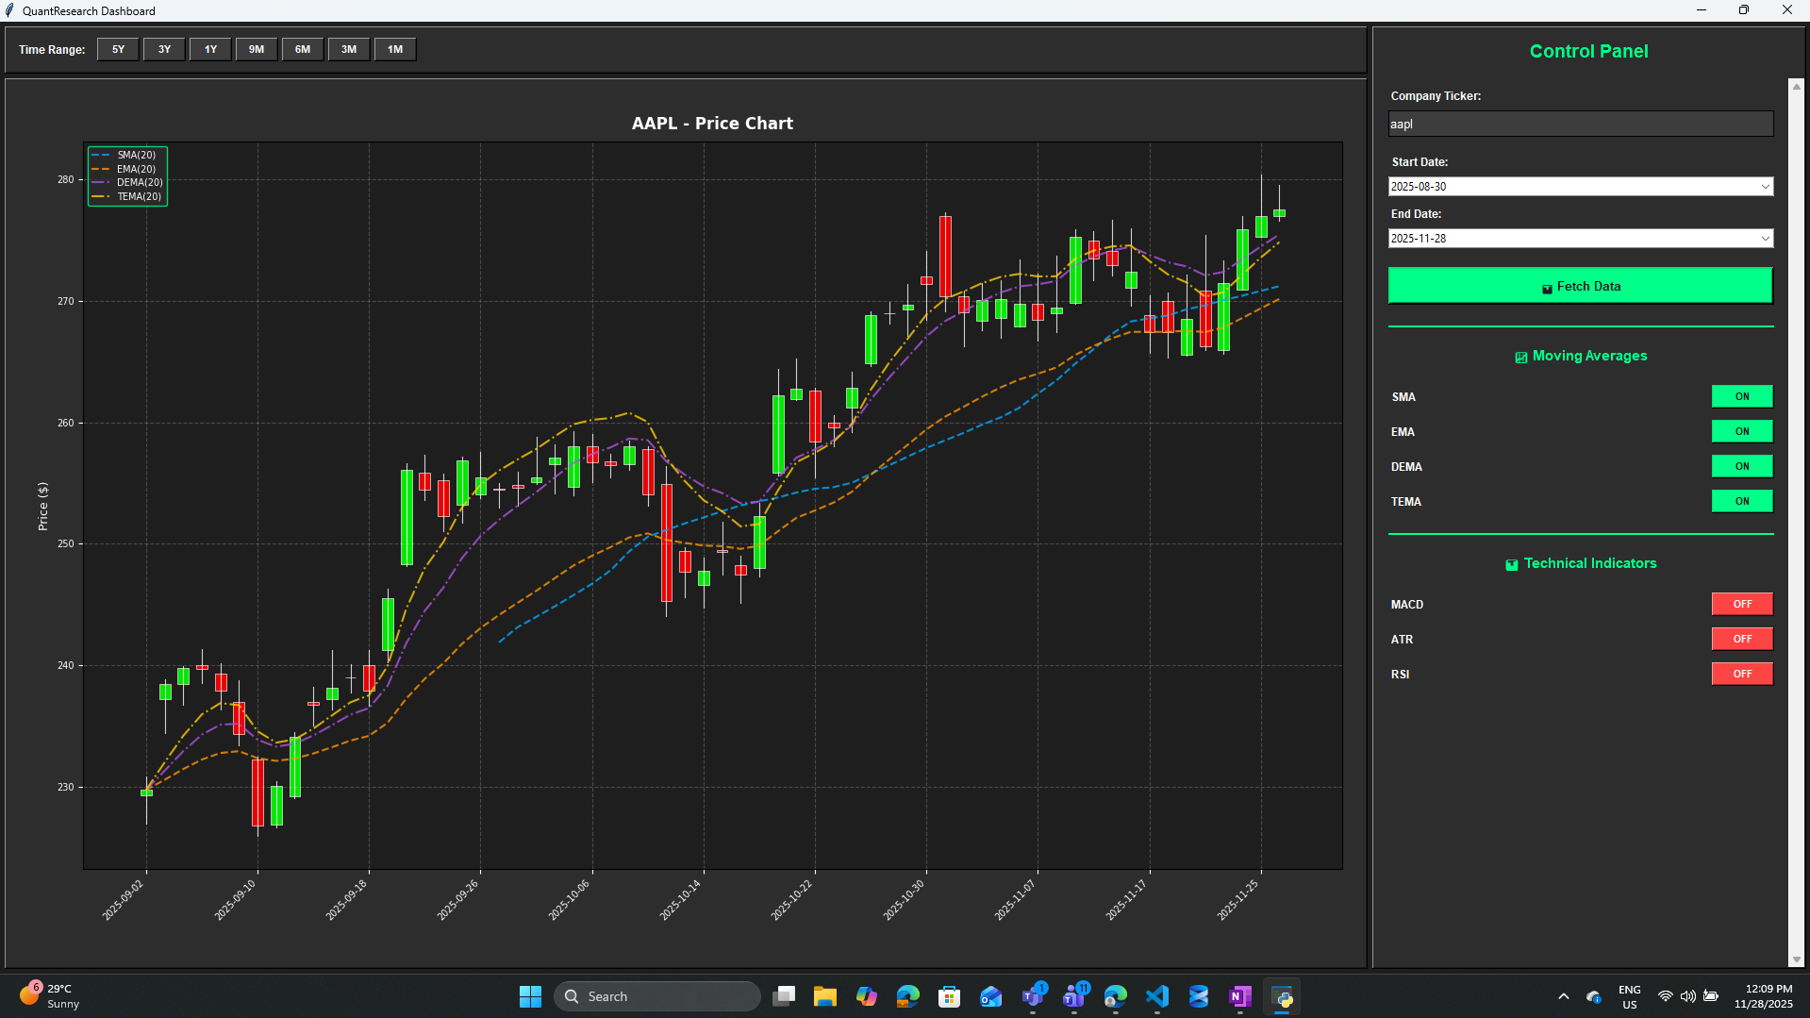Image resolution: width=1810 pixels, height=1018 pixels.
Task: Enable the MACD technical indicator
Action: pyautogui.click(x=1741, y=604)
